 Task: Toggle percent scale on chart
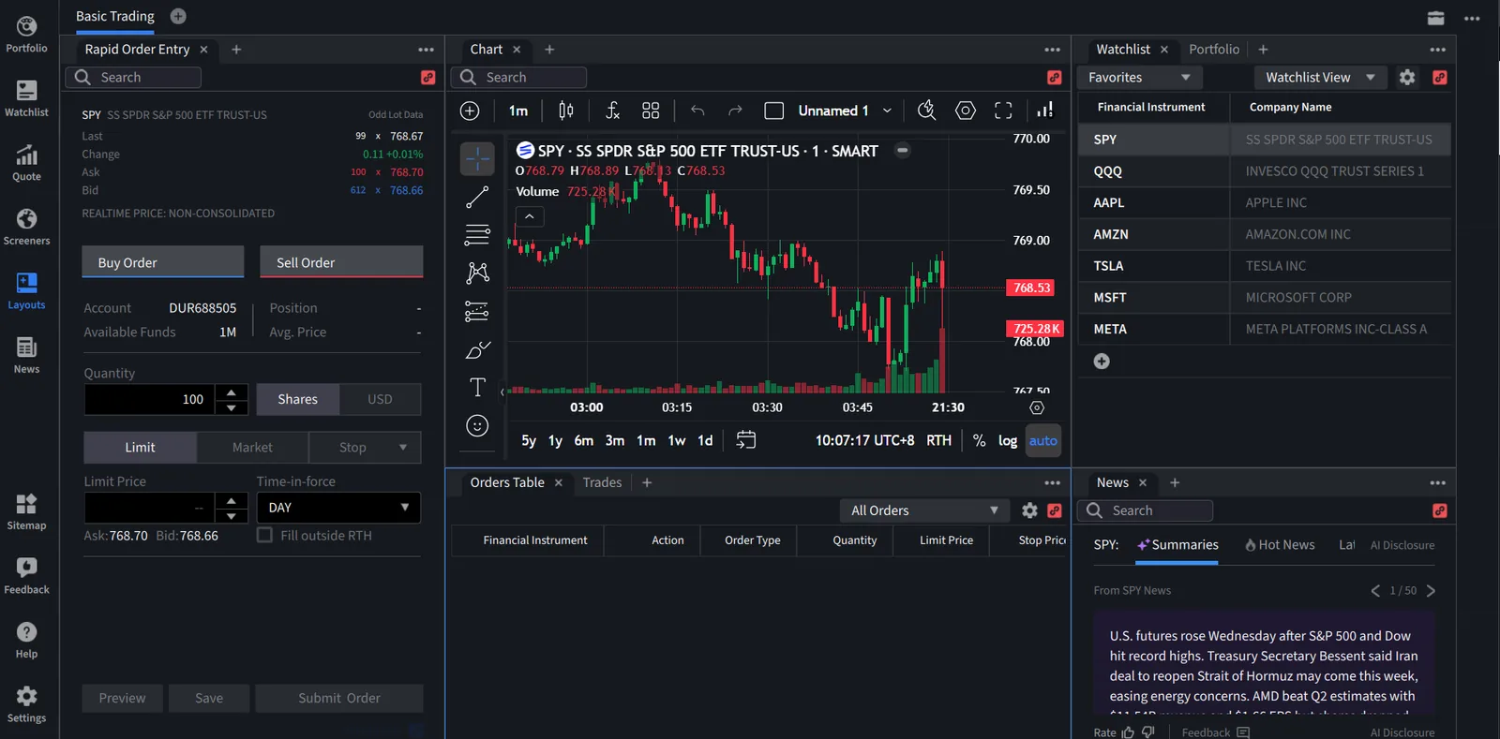coord(979,440)
